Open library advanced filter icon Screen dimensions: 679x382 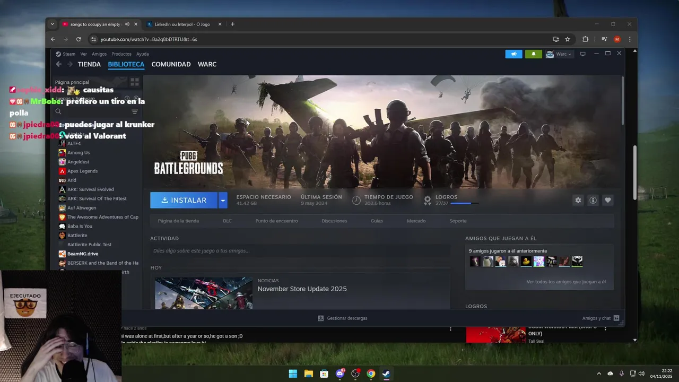coord(135,111)
